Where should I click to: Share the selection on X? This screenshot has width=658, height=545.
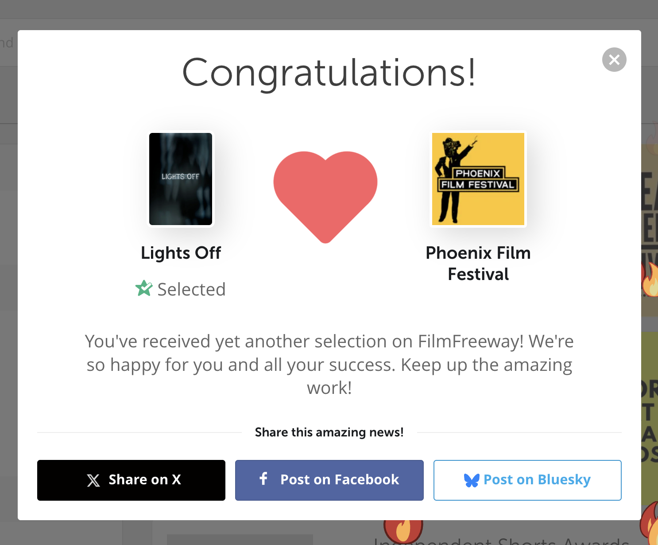click(131, 480)
